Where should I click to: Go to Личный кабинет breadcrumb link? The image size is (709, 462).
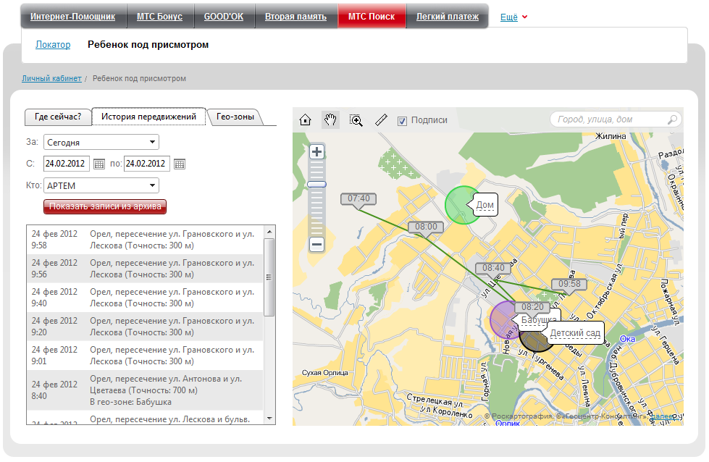[x=51, y=79]
